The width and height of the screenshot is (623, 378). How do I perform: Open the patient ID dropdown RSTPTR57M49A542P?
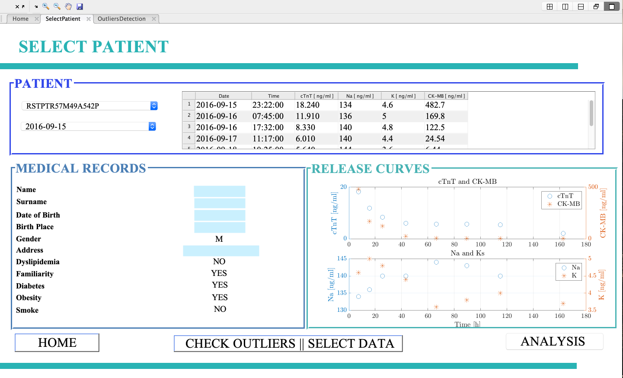(x=89, y=106)
